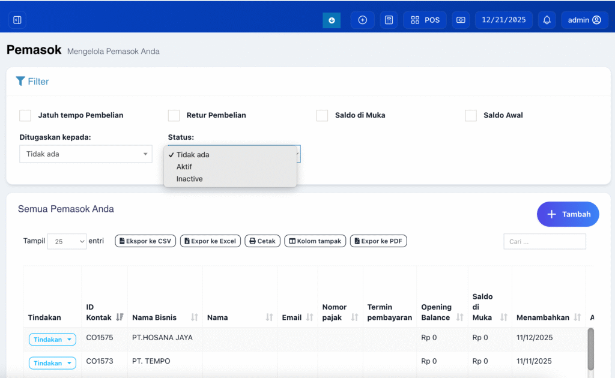
Task: Open Tindakan dropdown for PT.HOSANA JAYA
Action: (x=52, y=340)
